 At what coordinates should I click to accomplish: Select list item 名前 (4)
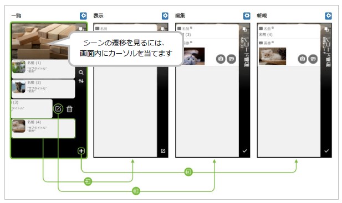(x=43, y=128)
